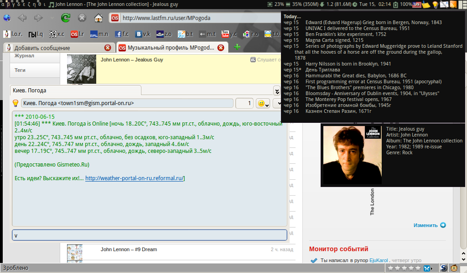The height and width of the screenshot is (273, 467).
Task: Open the z.o bookmark
Action: [x=164, y=34]
